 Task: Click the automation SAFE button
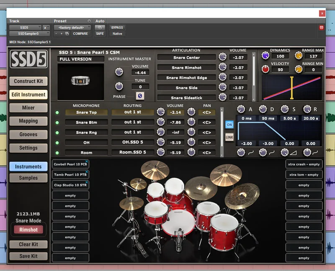100,33
